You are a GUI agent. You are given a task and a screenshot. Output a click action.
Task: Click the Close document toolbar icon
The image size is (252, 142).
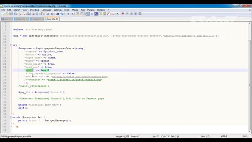pos(20,14)
